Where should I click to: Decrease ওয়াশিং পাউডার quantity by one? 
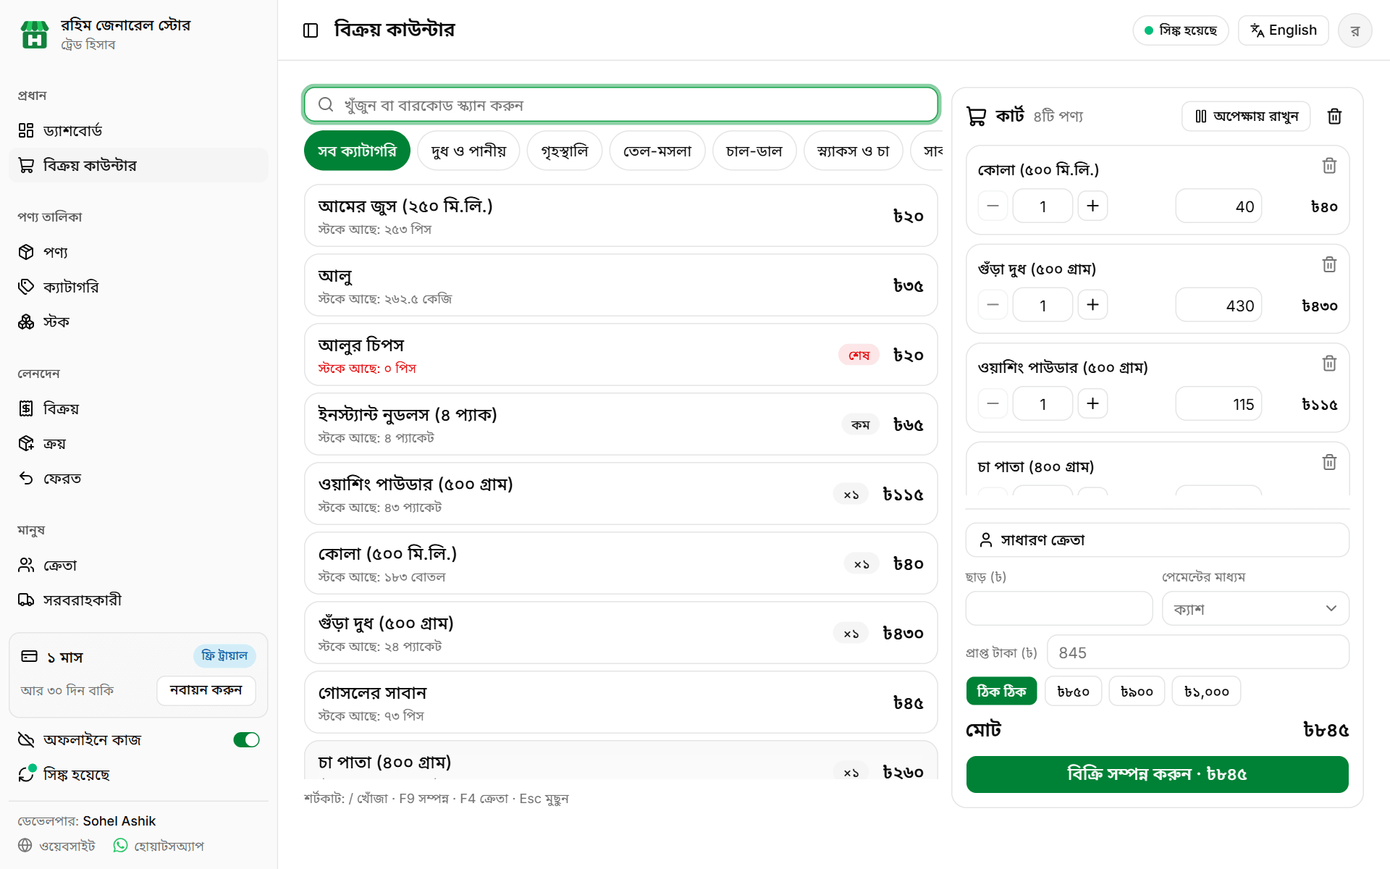point(993,404)
